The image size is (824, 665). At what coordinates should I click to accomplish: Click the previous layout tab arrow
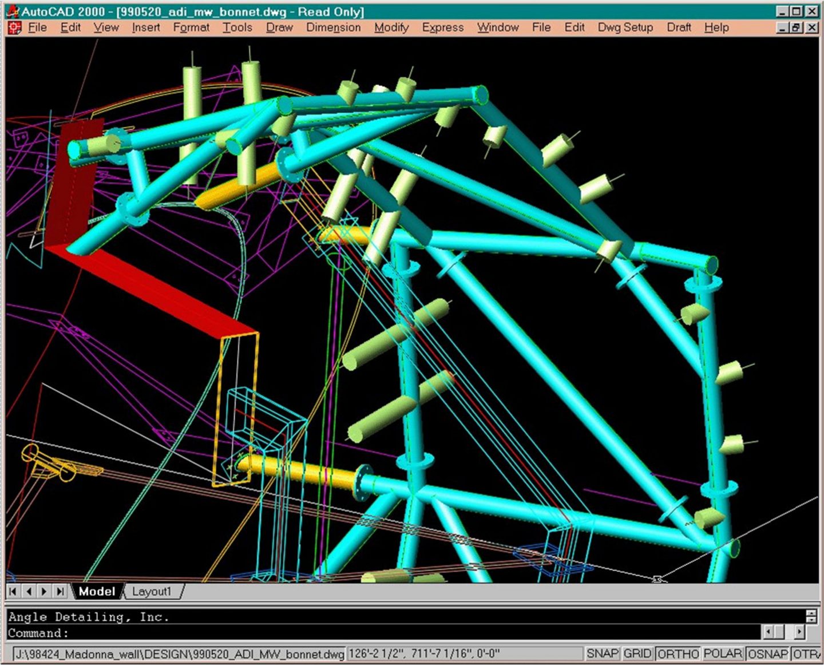pyautogui.click(x=29, y=591)
